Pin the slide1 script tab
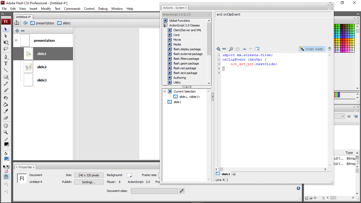The height and width of the screenshot is (203, 361). point(234,174)
